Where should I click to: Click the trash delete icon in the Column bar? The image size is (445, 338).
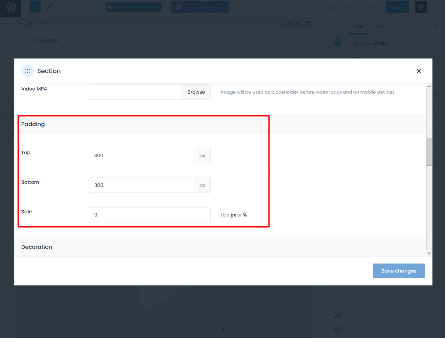(x=307, y=24)
